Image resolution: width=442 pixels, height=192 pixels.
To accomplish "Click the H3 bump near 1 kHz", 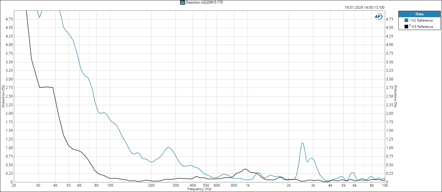I will tap(245, 169).
